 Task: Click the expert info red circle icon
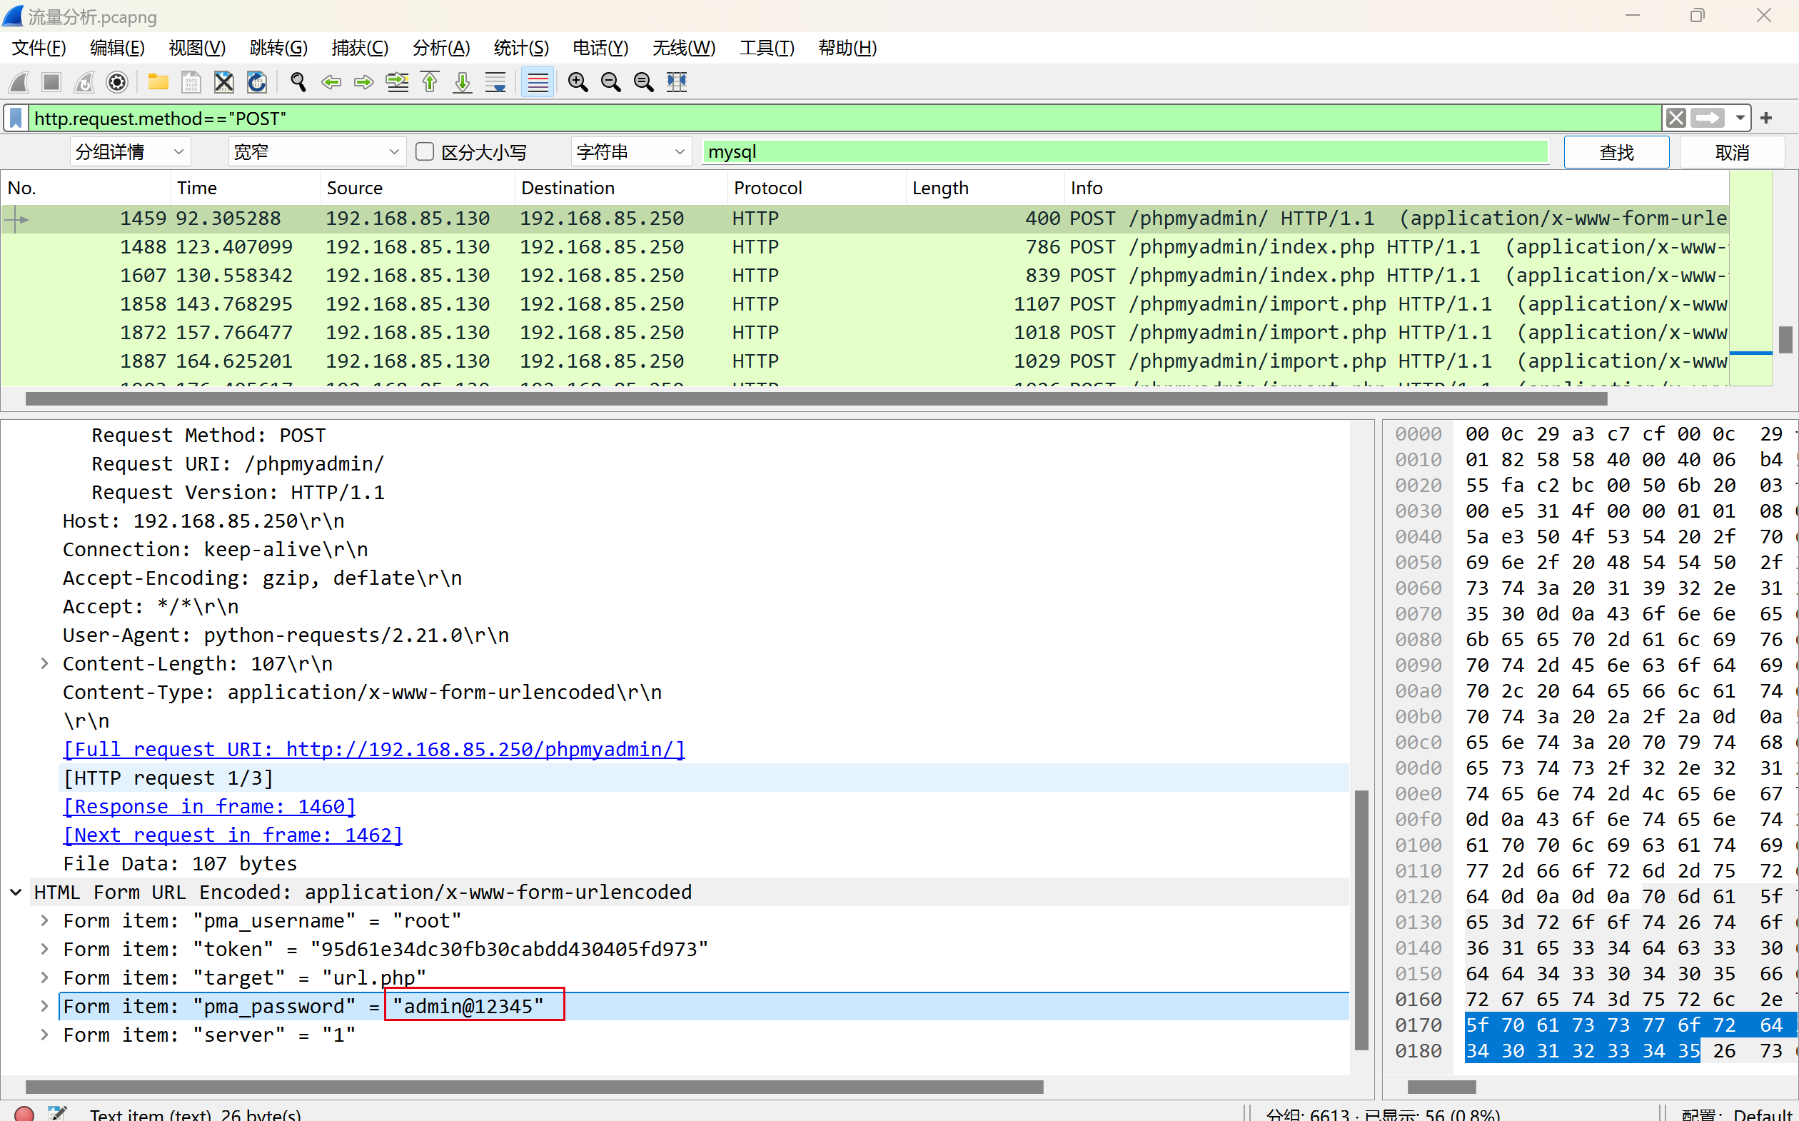click(23, 1113)
